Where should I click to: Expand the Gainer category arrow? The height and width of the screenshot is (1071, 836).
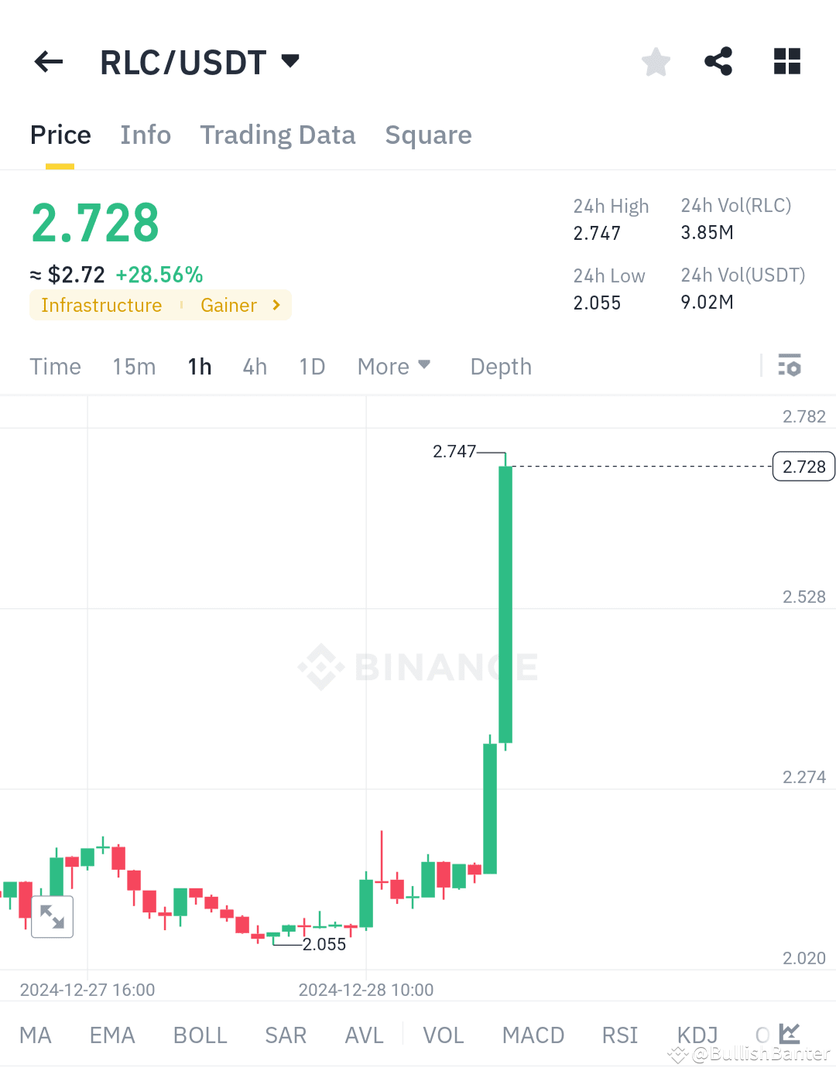click(x=276, y=305)
